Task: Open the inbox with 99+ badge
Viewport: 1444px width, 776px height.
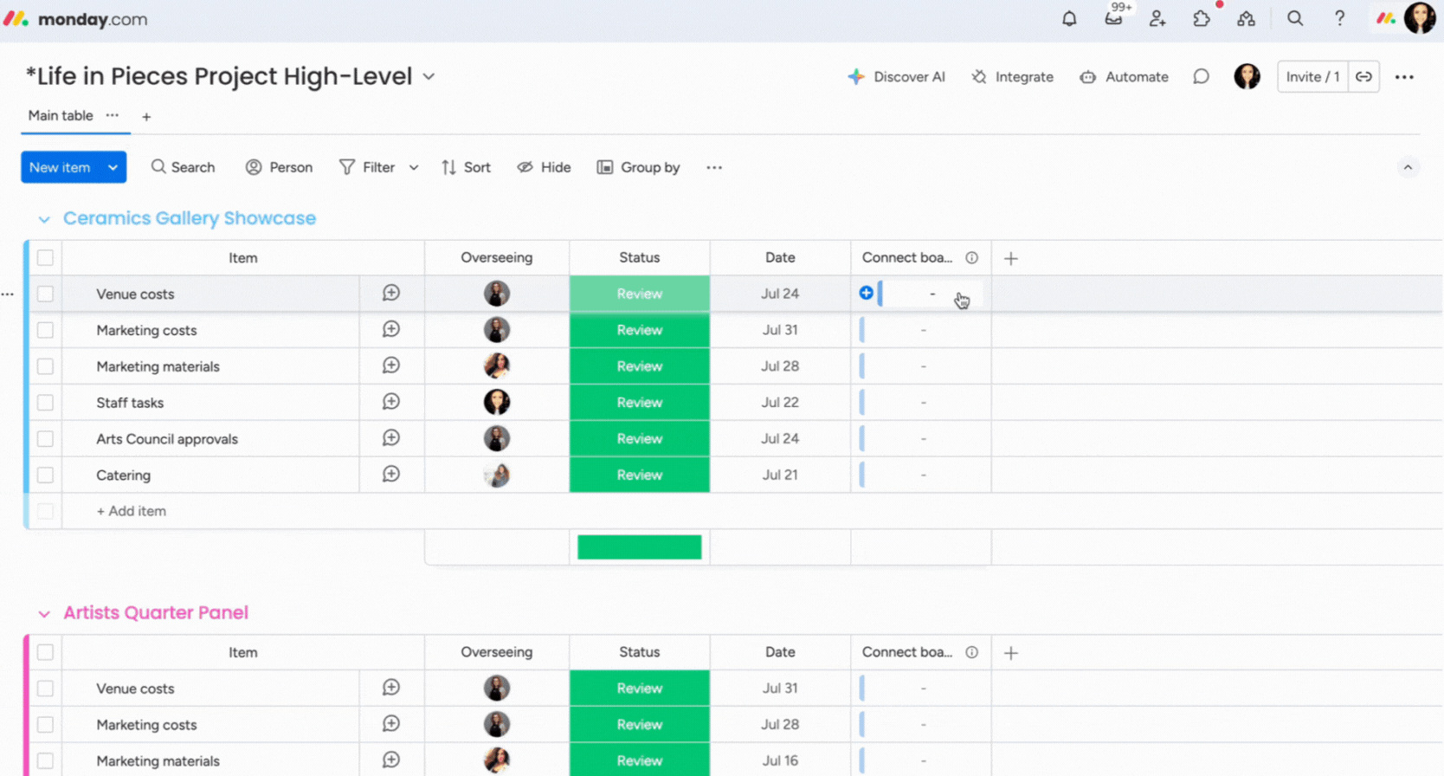Action: point(1113,19)
